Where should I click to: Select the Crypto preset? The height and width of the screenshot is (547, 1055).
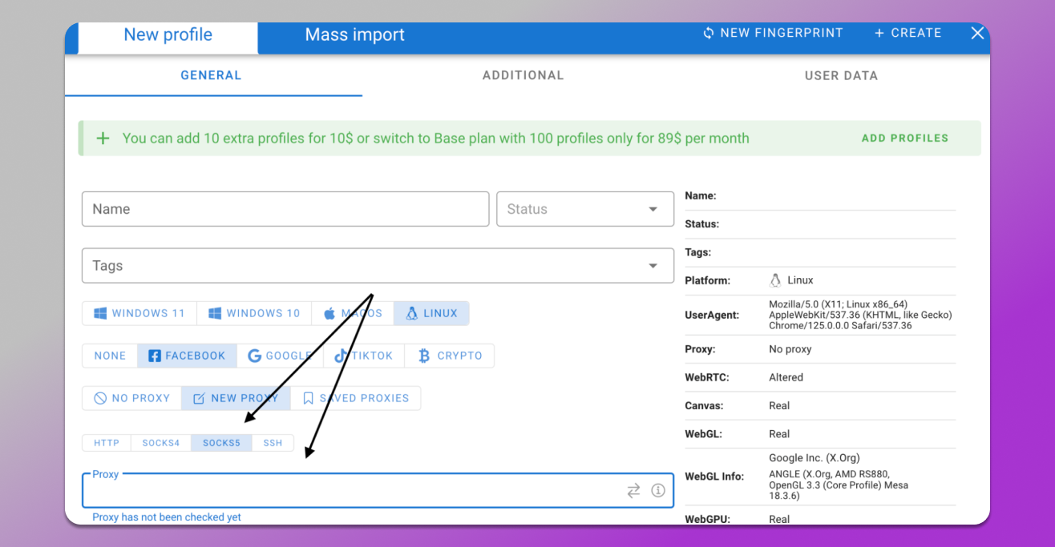[x=450, y=356]
